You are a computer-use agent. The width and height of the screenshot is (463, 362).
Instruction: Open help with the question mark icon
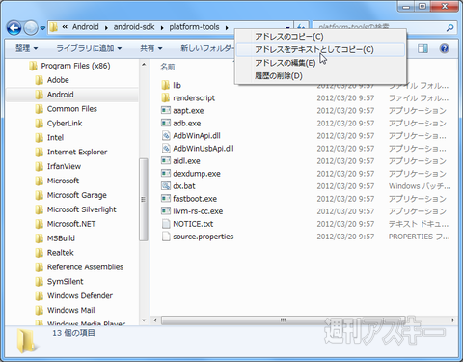(x=445, y=48)
